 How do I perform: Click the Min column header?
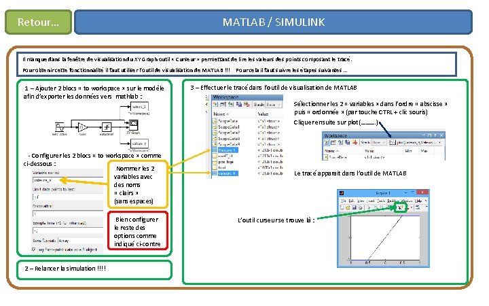408,151
